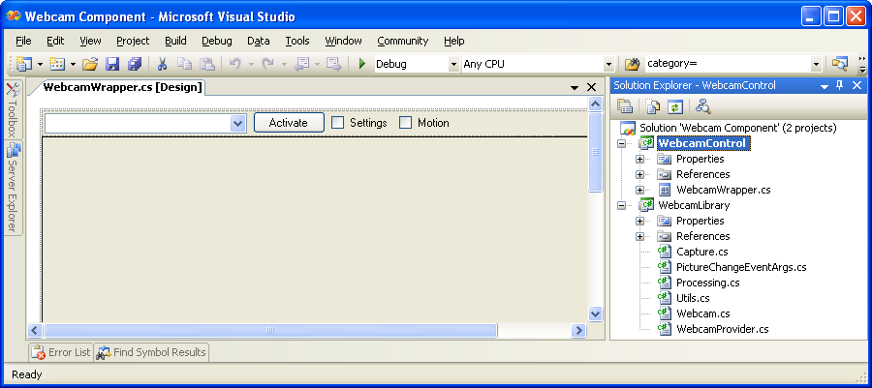This screenshot has width=872, height=388.
Task: Open the category= find combo dropdown
Action: click(x=816, y=65)
